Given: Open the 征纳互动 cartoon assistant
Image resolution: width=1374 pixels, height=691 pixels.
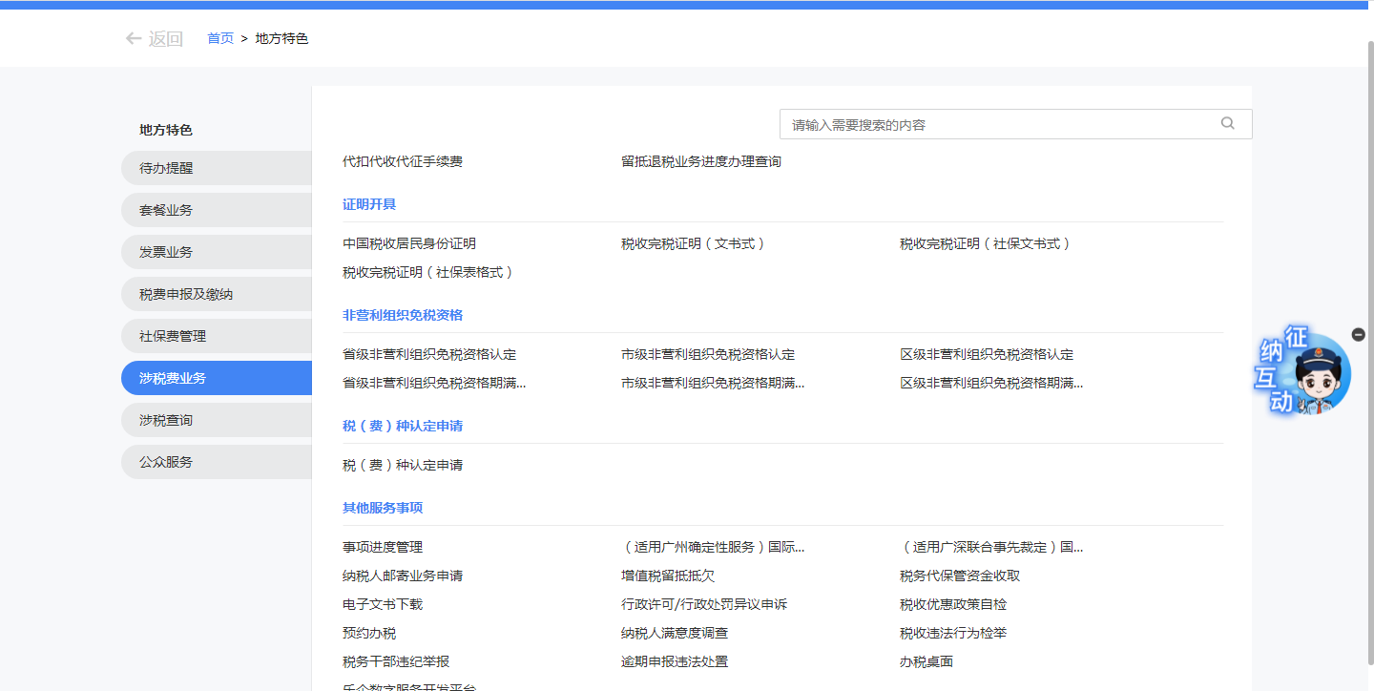Looking at the screenshot, I should pyautogui.click(x=1303, y=372).
